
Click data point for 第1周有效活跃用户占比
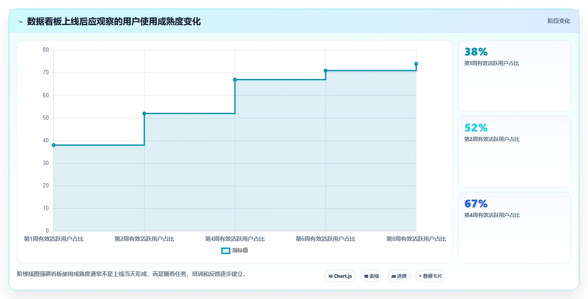[53, 145]
